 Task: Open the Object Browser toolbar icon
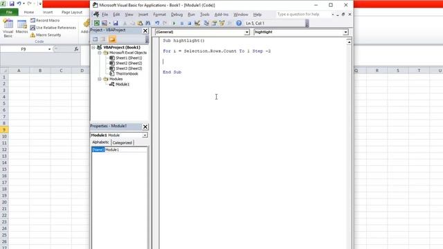pos(221,23)
